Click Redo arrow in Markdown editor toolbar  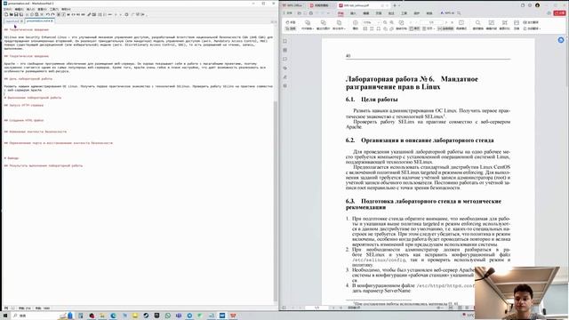[x=53, y=14]
